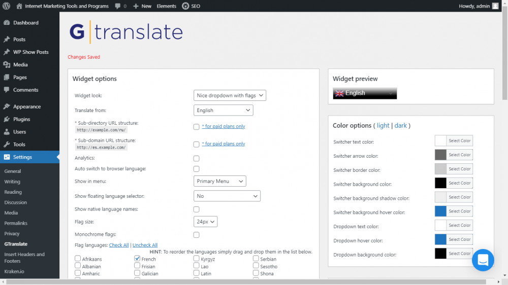
Task: Click the Plugins plug icon
Action: coord(7,119)
